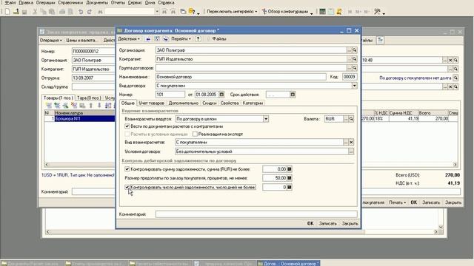Screen dimensions: 474x266
Task: Open Действия dropdown in contract window
Action: (129, 39)
